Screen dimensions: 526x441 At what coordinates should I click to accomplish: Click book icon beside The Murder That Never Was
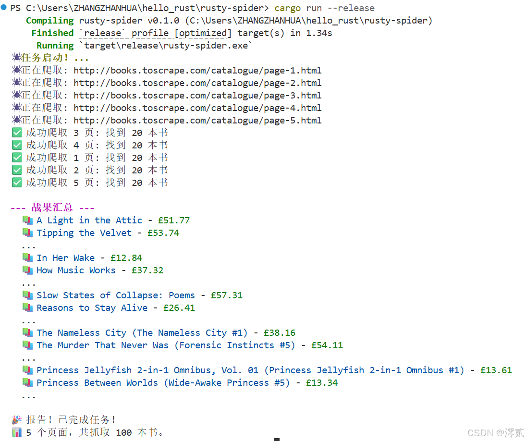tap(27, 345)
